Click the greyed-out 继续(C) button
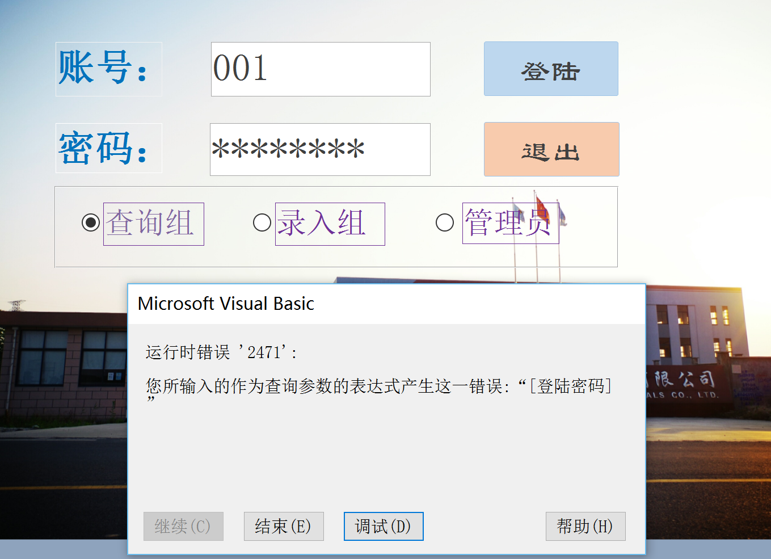Image resolution: width=771 pixels, height=559 pixels. click(x=183, y=526)
